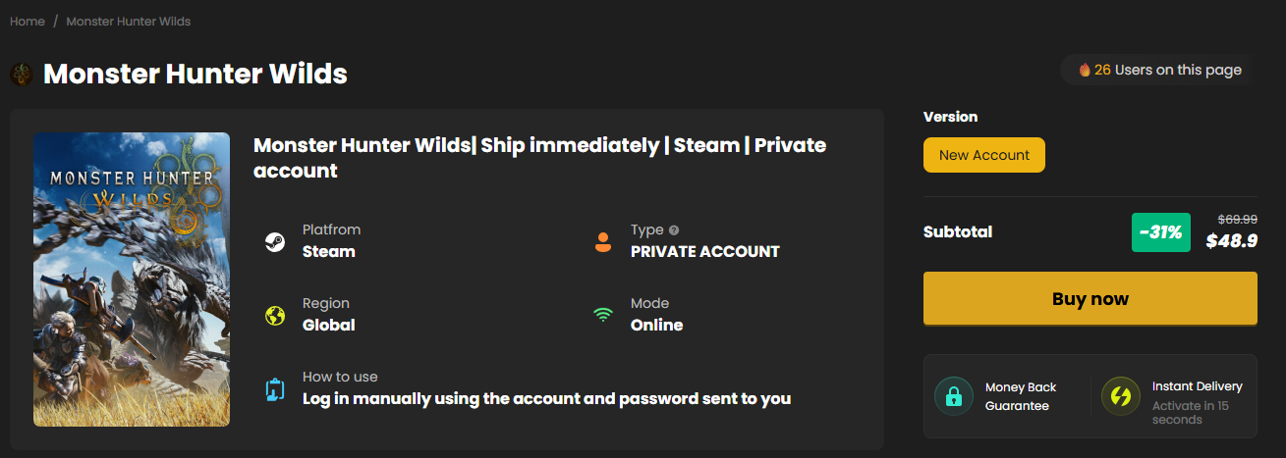Click the green Online mode wifi icon
1286x458 pixels.
click(x=603, y=316)
